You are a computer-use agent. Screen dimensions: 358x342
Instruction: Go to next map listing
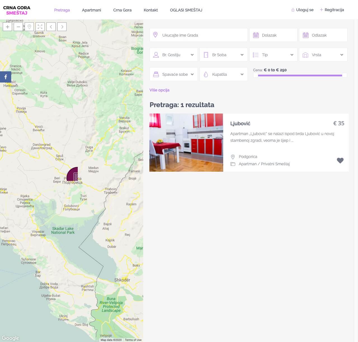point(62,27)
